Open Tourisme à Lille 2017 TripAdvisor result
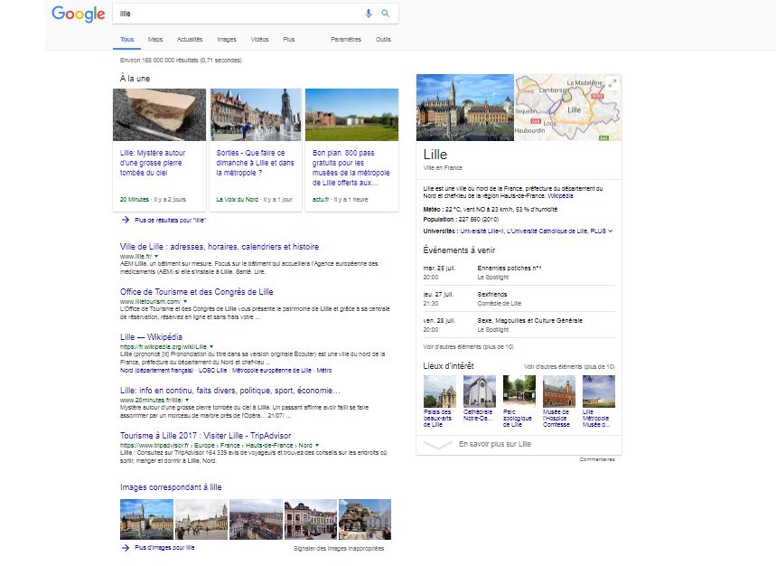This screenshot has height=566, width=776. pyautogui.click(x=205, y=435)
